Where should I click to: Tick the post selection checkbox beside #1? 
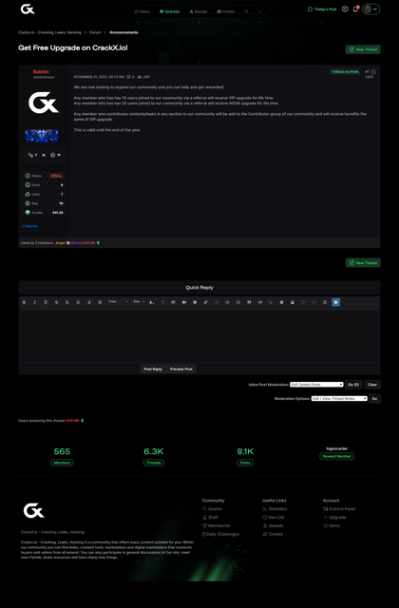[373, 72]
